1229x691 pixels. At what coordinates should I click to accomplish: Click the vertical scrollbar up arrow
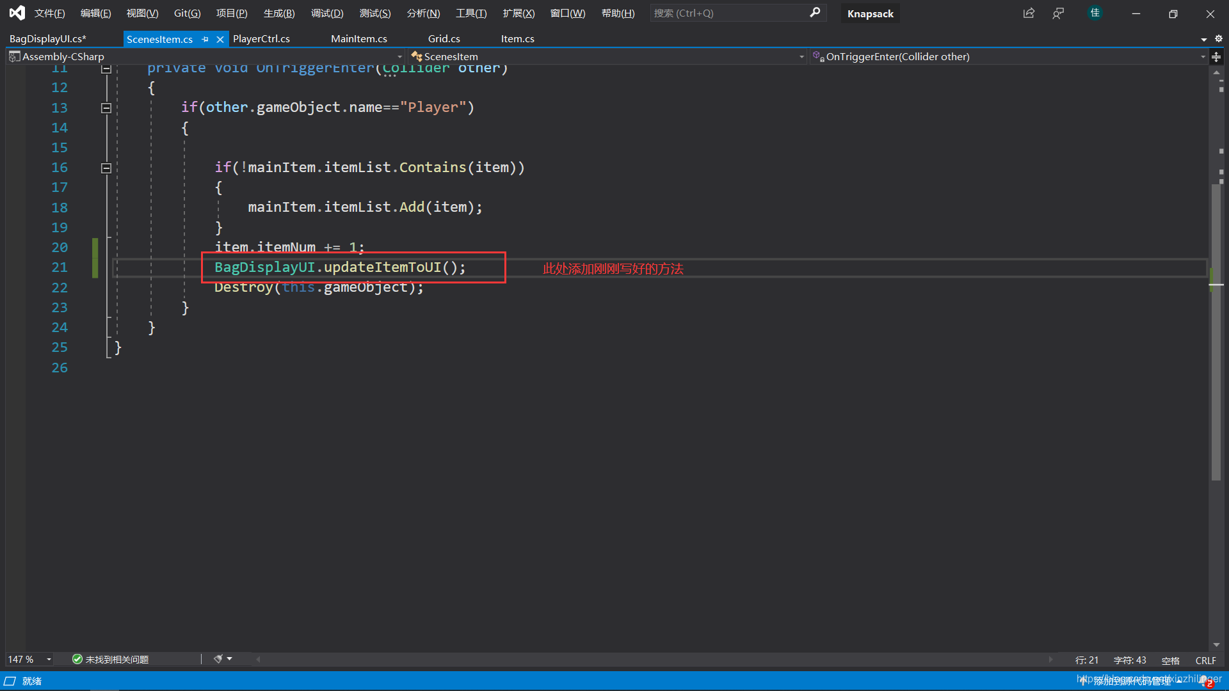pyautogui.click(x=1216, y=72)
